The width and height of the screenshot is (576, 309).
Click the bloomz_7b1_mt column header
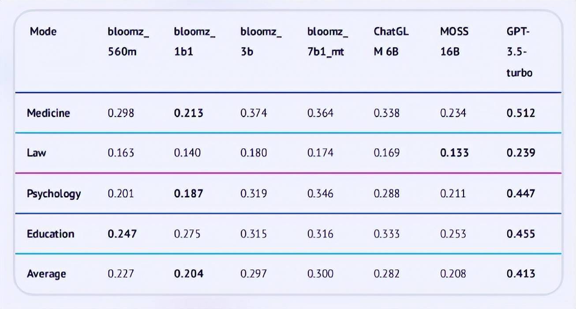point(328,41)
